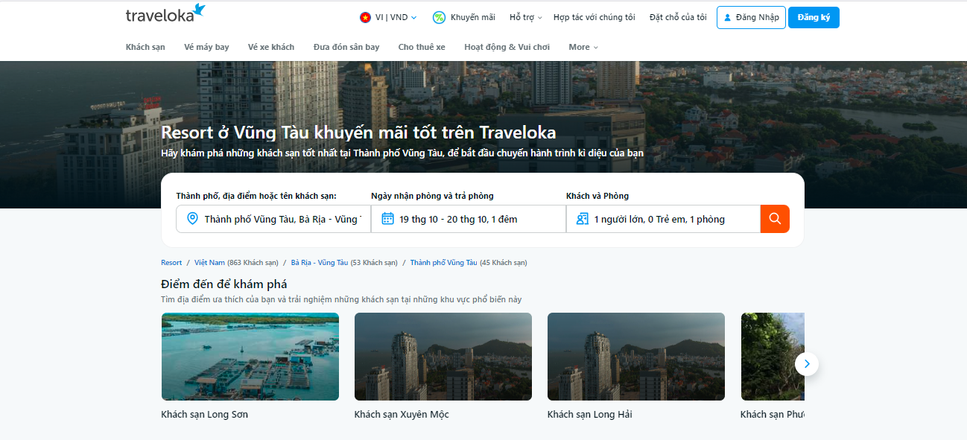Click the guest and room person icon
The height and width of the screenshot is (440, 967).
coord(583,219)
